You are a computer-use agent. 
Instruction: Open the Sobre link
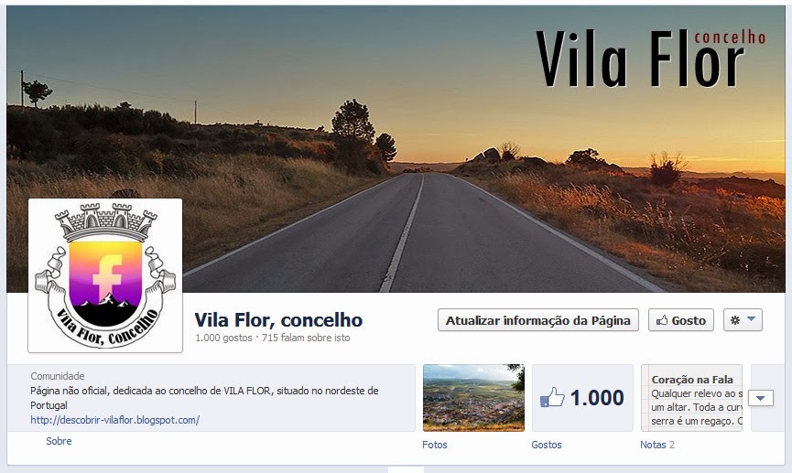point(59,441)
